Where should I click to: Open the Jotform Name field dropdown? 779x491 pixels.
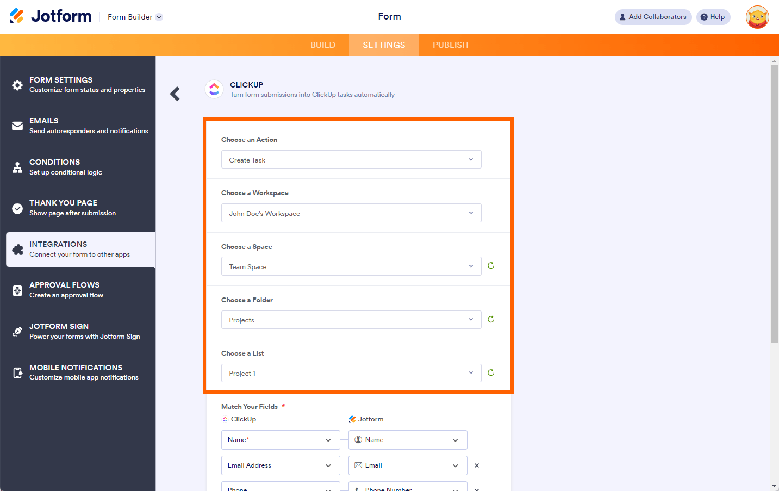[x=408, y=440]
